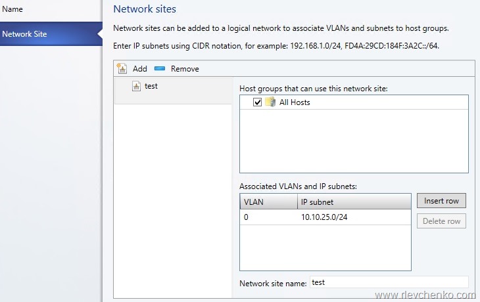Select the test entry in sites list
The width and height of the screenshot is (480, 302).
point(151,86)
